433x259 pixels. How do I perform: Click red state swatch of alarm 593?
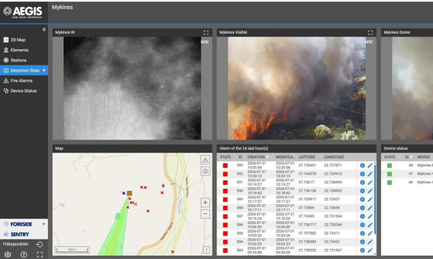225,165
